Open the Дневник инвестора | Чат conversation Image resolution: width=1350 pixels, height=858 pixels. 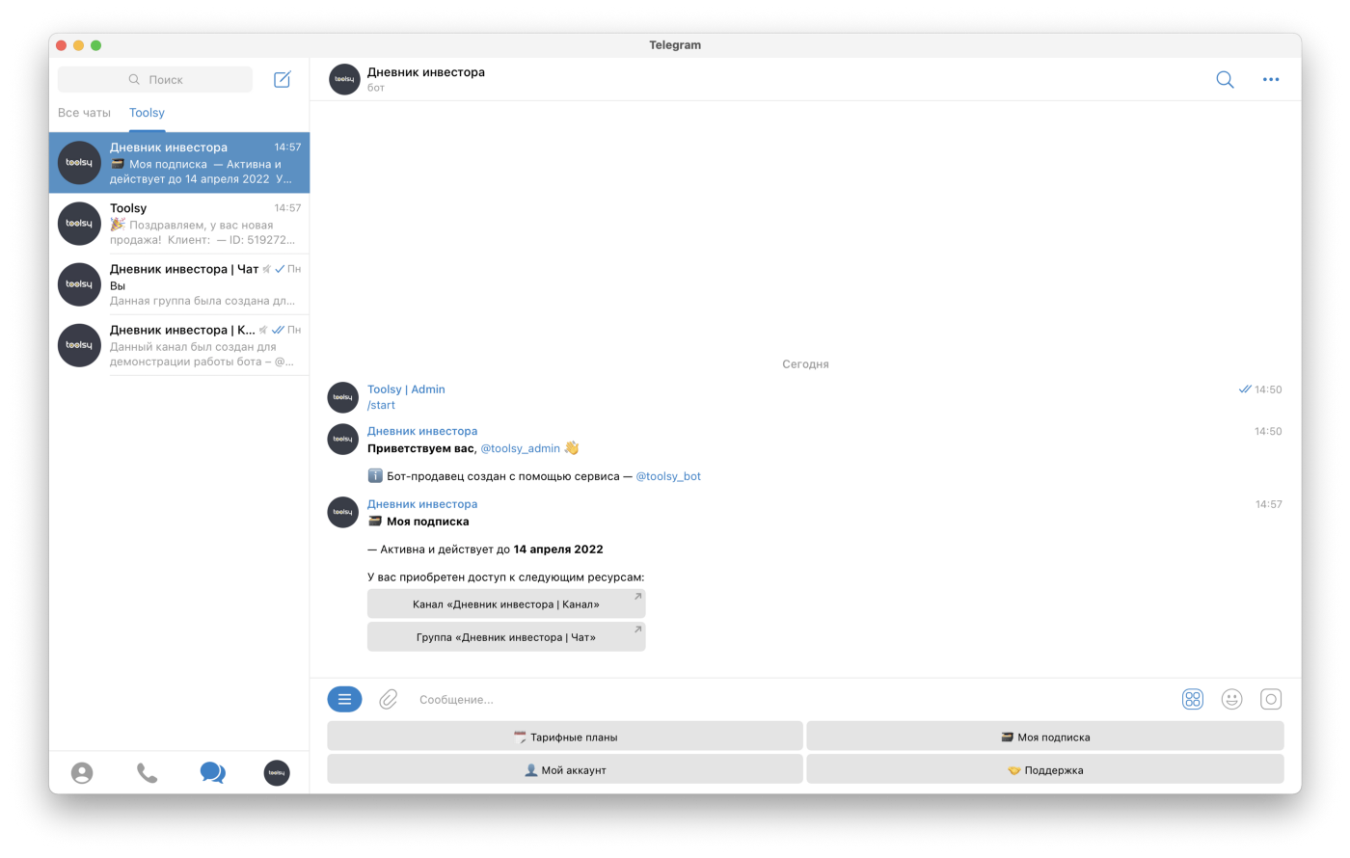(x=179, y=284)
